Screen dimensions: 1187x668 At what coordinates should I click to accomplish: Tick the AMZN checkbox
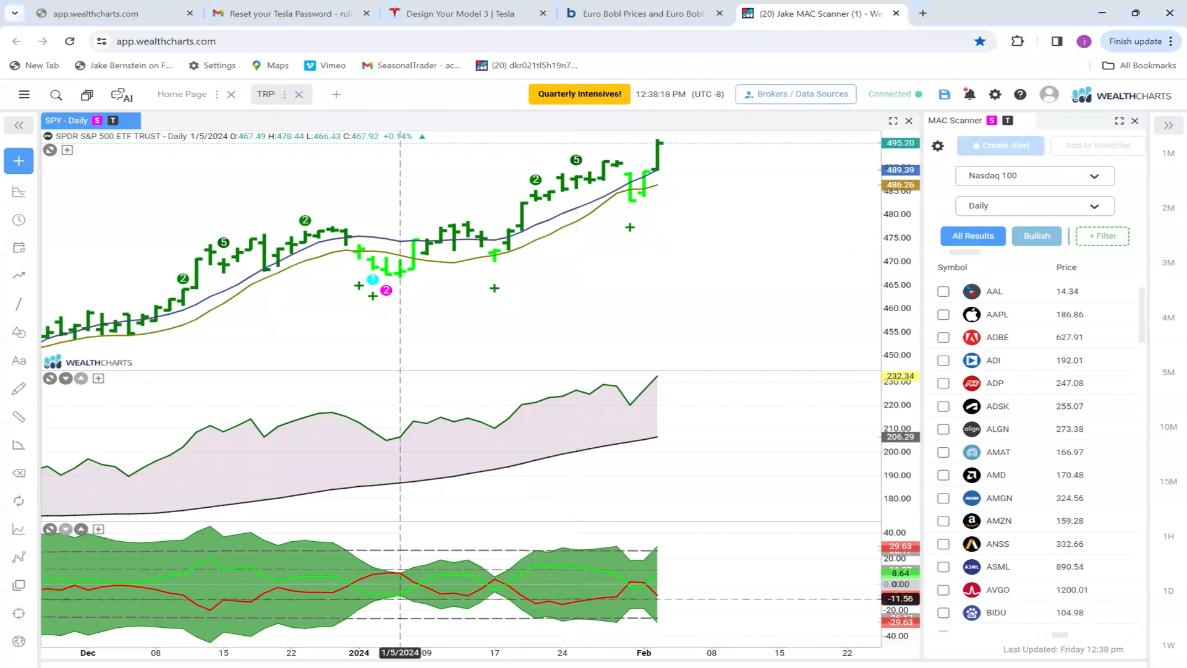pos(943,521)
